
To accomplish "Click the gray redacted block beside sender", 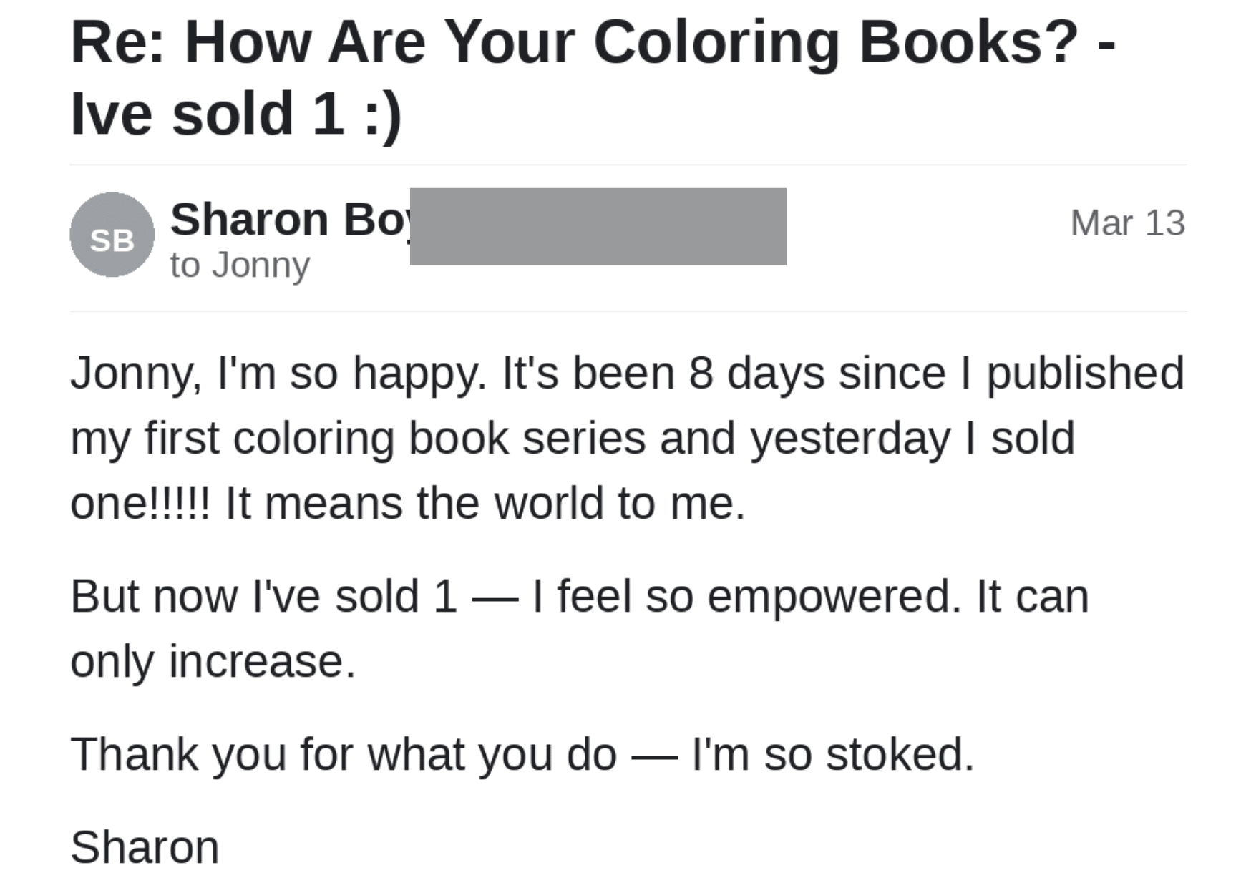I will (x=598, y=226).
